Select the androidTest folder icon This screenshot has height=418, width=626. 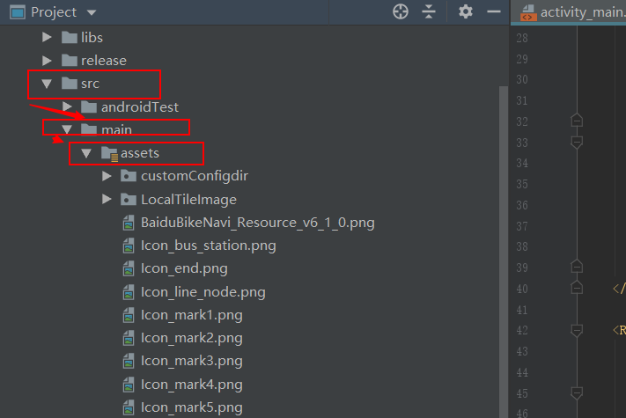[89, 106]
